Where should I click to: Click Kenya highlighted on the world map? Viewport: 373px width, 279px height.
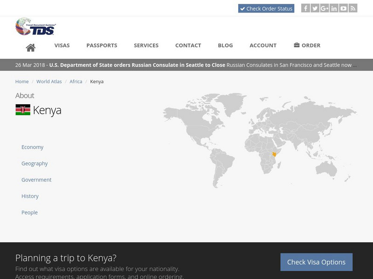[x=273, y=154]
